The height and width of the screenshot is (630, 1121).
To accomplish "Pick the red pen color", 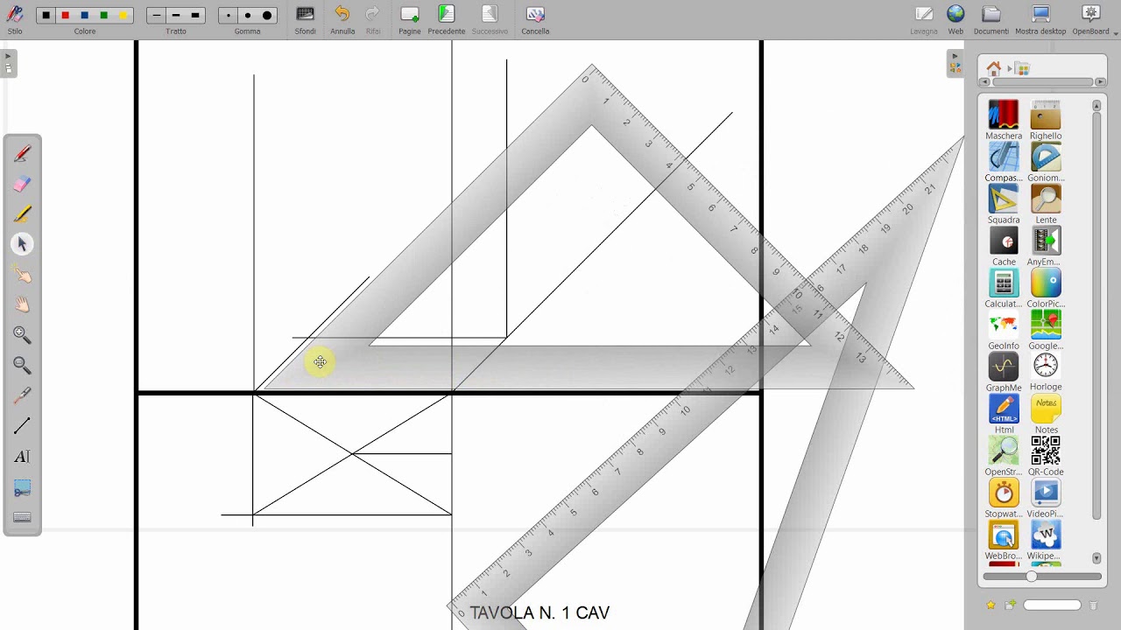I will [66, 15].
